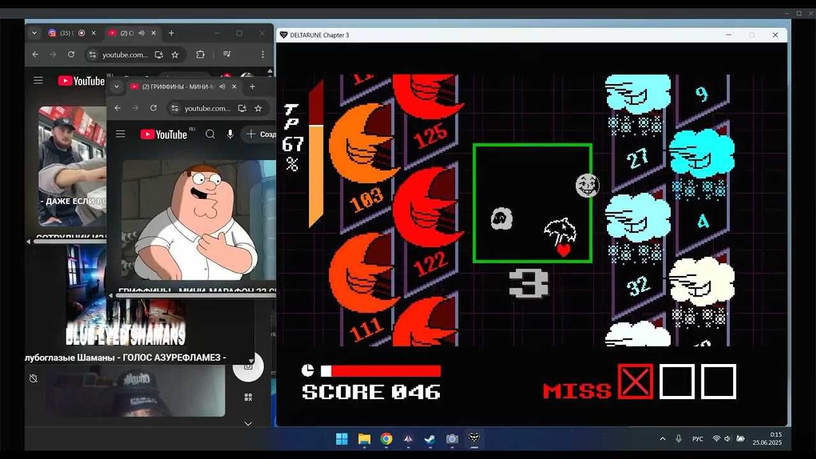
Task: Start YouTube voice search in front window
Action: [x=230, y=134]
